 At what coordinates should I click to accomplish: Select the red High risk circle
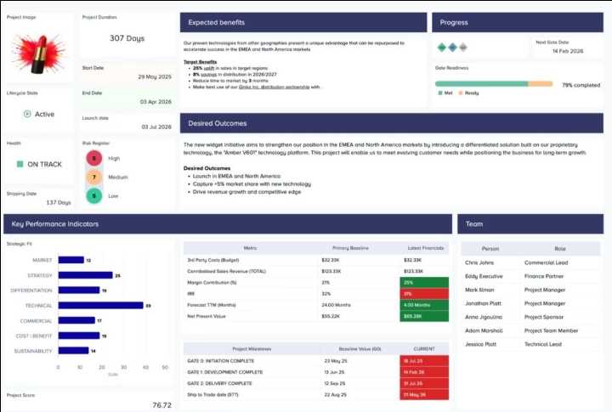point(93,158)
